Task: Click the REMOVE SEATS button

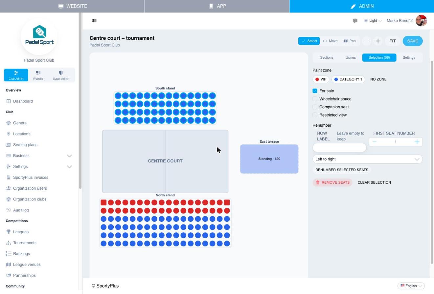Action: pos(332,182)
